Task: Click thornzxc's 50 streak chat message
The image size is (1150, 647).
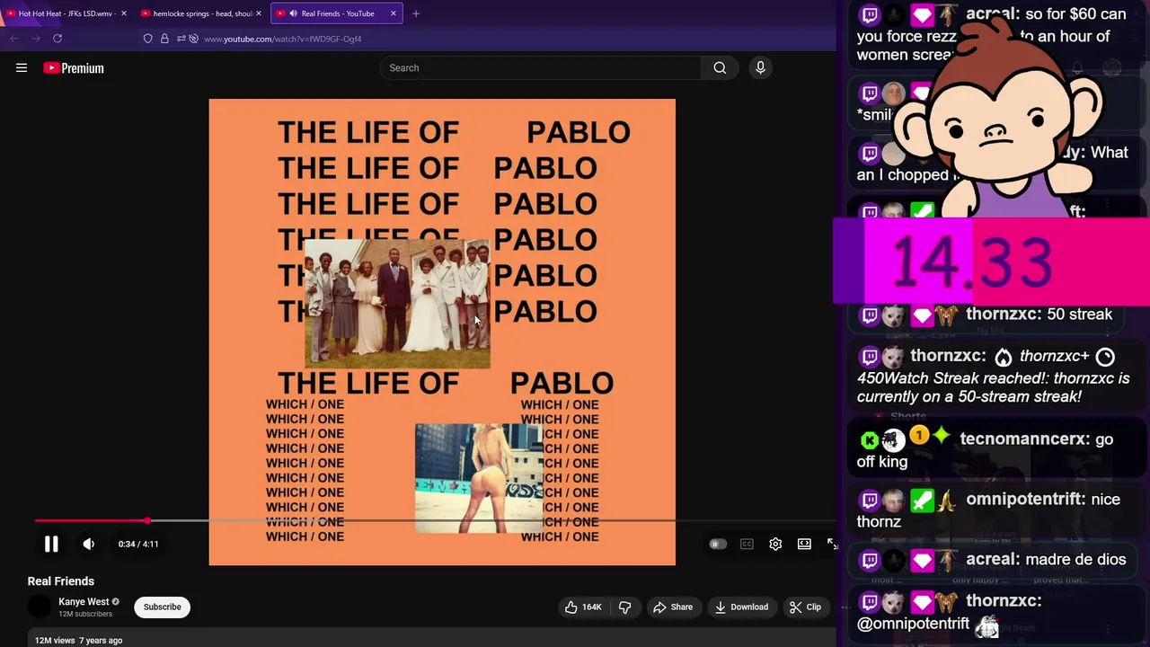Action: click(986, 315)
